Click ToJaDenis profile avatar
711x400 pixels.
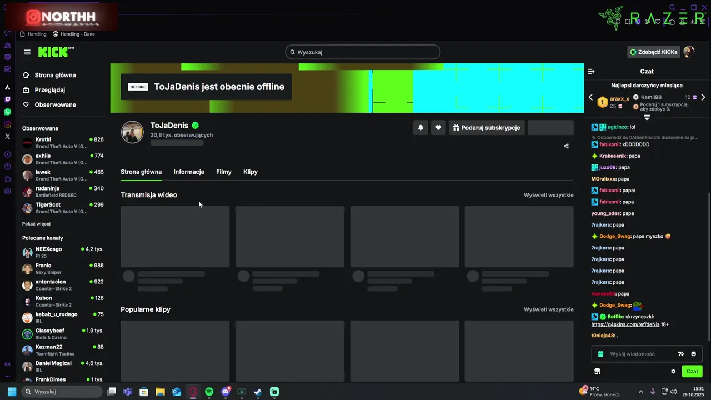132,132
